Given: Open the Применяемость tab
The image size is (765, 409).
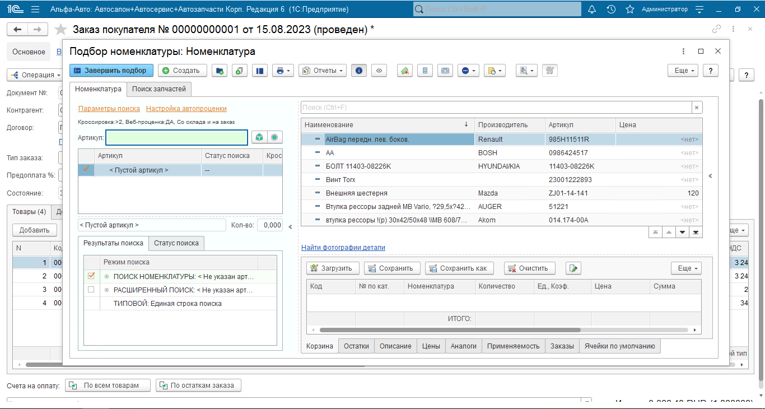Looking at the screenshot, I should coord(514,346).
